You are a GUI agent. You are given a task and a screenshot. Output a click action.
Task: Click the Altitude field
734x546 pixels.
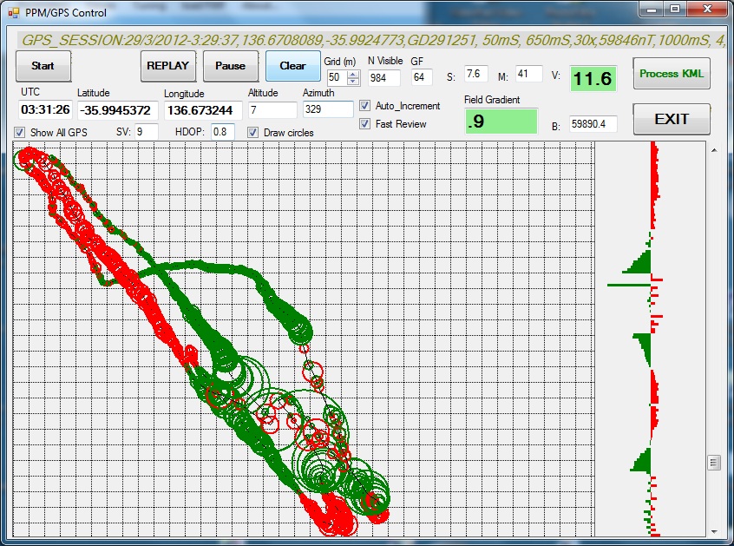(x=272, y=110)
